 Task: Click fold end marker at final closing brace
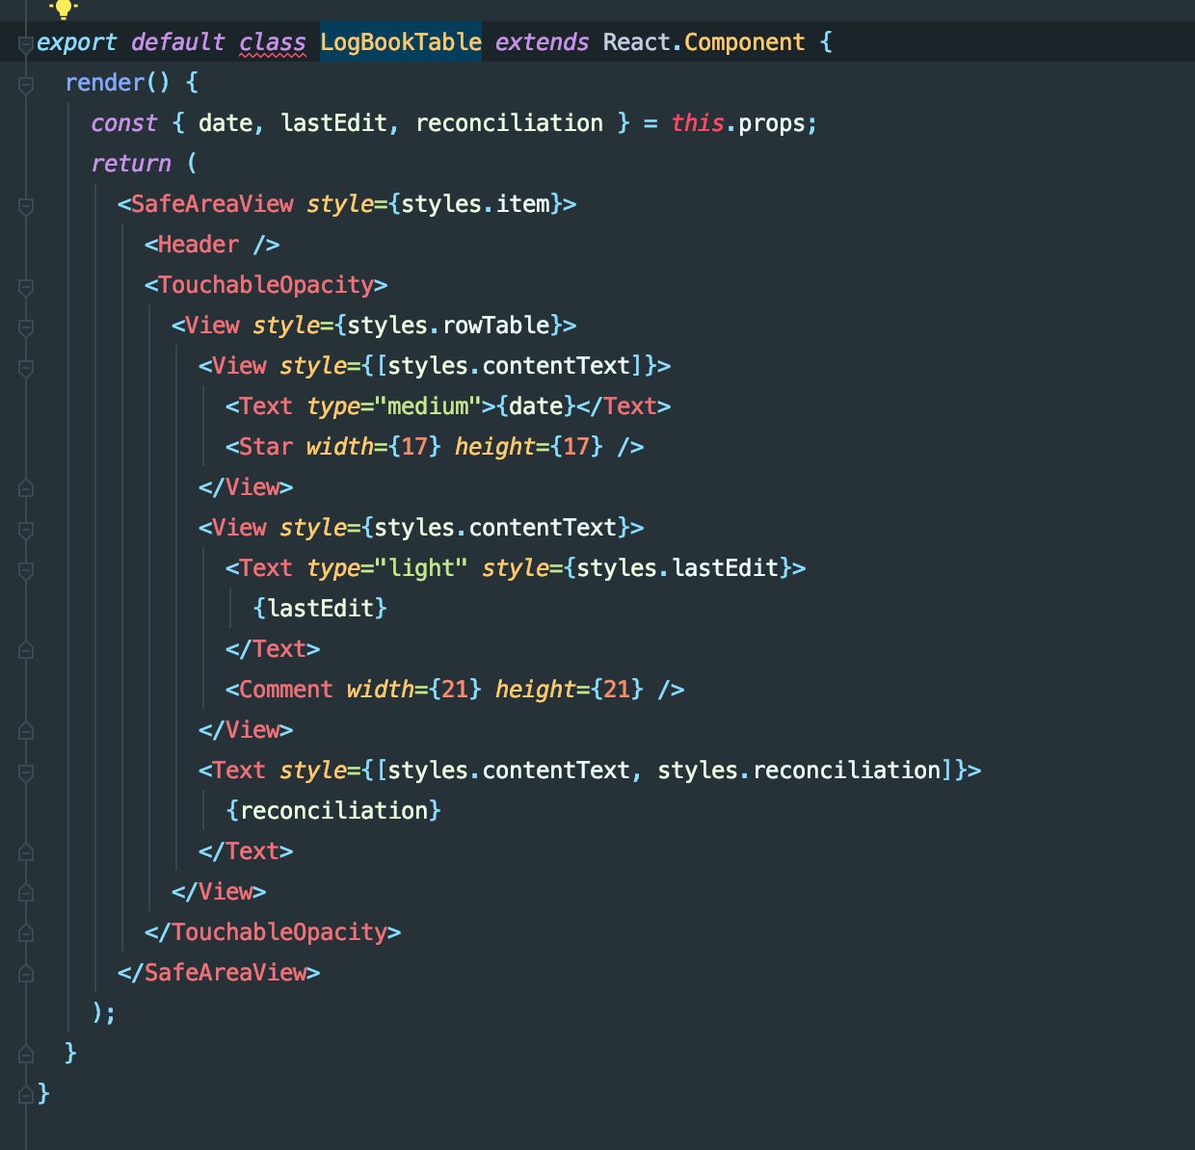pos(26,1094)
